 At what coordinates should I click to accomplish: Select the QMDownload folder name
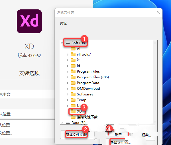click(x=88, y=89)
